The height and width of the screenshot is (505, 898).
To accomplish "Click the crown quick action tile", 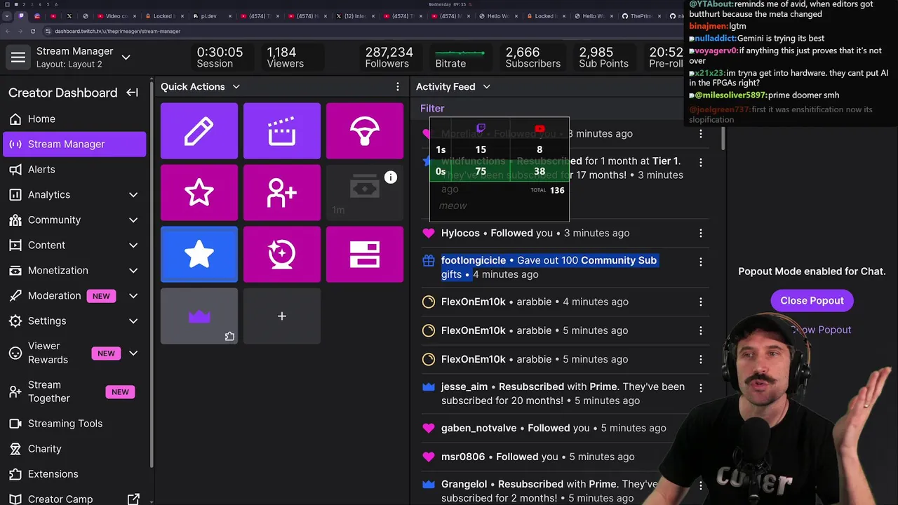I will (x=199, y=316).
